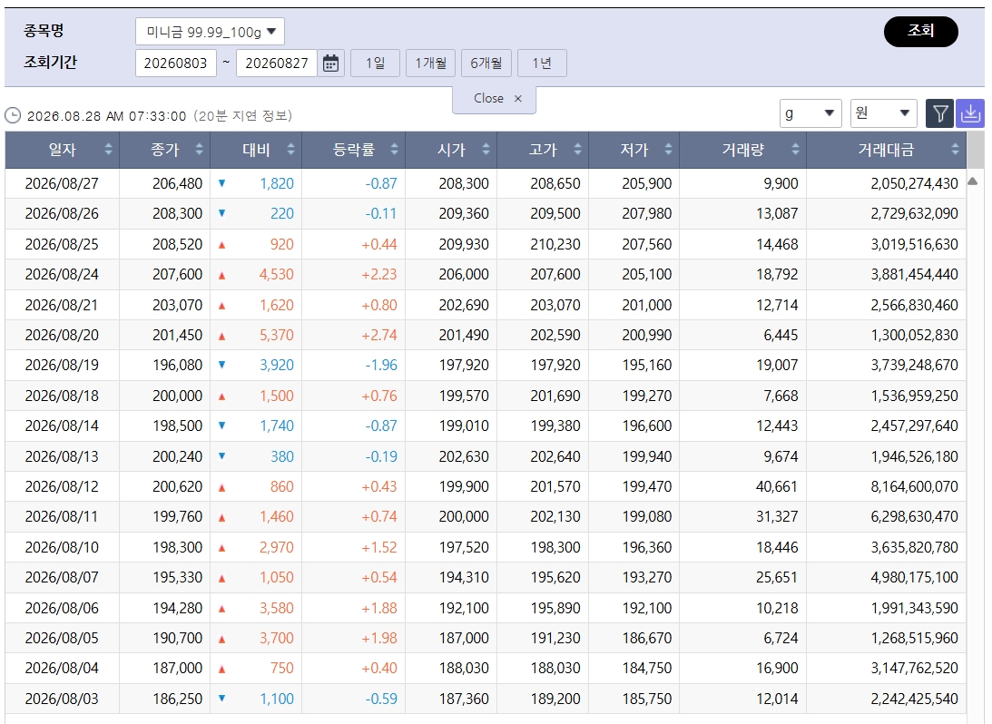The width and height of the screenshot is (992, 724).
Task: Open the calendar date picker icon
Action: coord(331,64)
